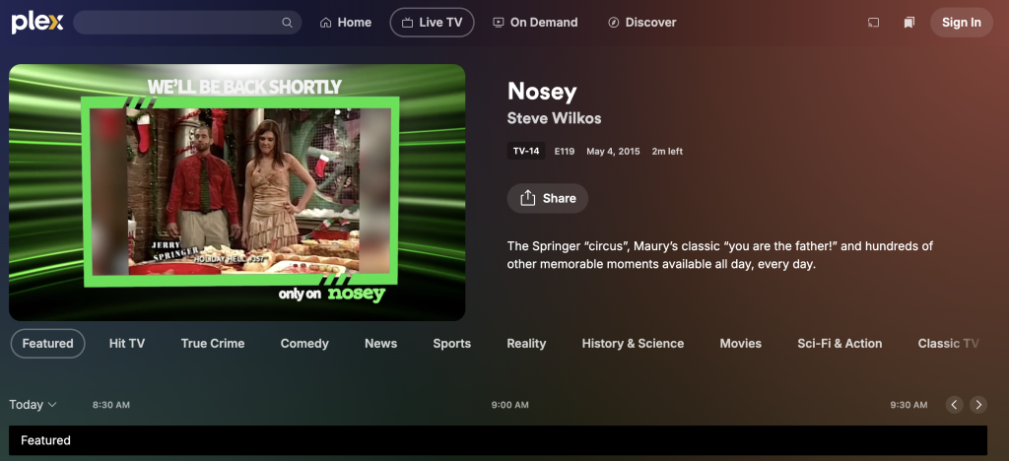The width and height of the screenshot is (1009, 461).
Task: Share the Nosey channel
Action: click(x=548, y=198)
